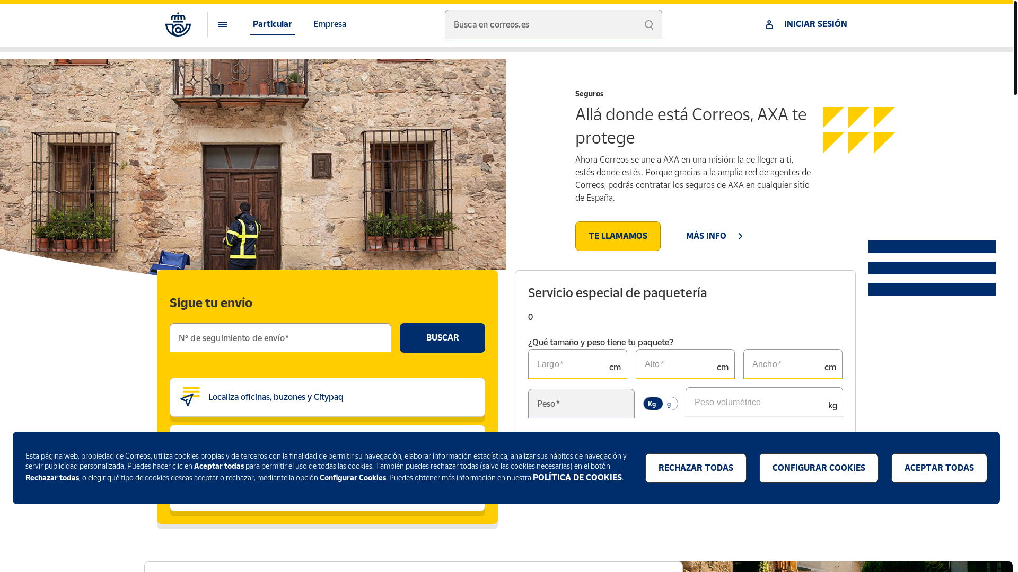Select the Empresa tab
This screenshot has width=1018, height=572.
[330, 24]
